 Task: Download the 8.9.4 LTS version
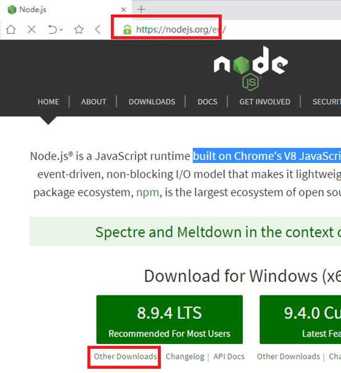click(170, 319)
